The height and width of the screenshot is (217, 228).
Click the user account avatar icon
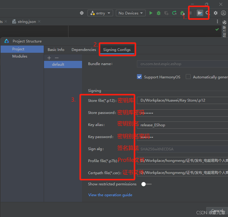tap(223, 13)
